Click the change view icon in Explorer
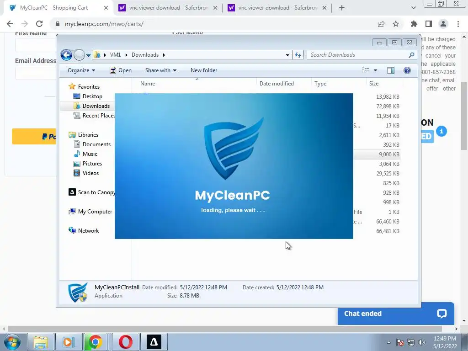The width and height of the screenshot is (468, 351). pos(366,70)
